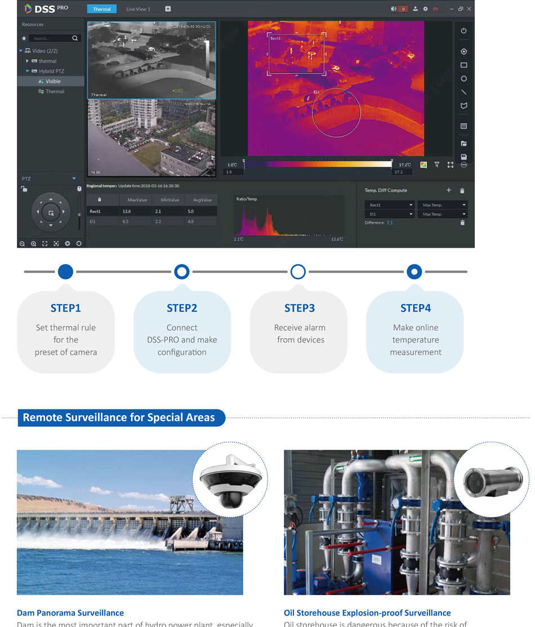The image size is (535, 627).
Task: Expand the thermal device node
Action: (27, 61)
